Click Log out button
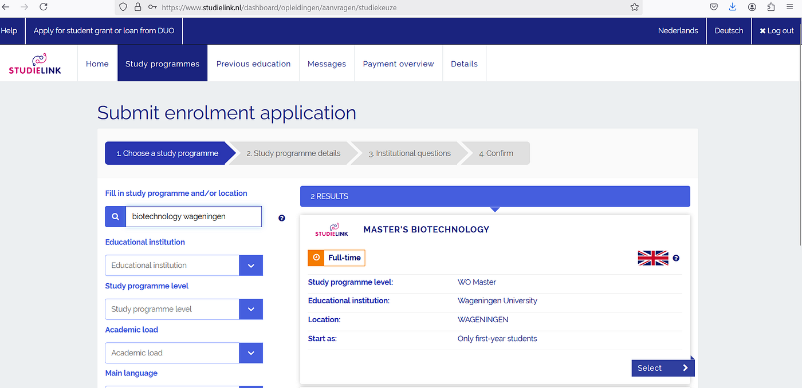 pos(777,31)
